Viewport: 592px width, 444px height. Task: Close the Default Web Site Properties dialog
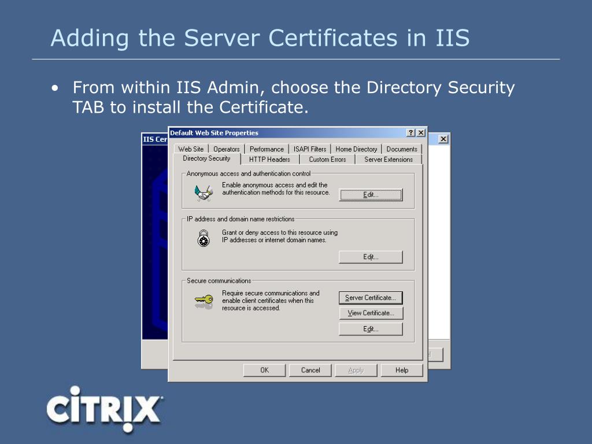(x=421, y=133)
